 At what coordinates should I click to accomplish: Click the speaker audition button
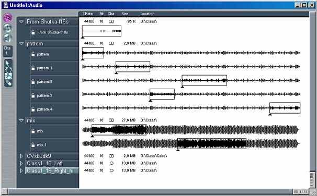click(8, 38)
